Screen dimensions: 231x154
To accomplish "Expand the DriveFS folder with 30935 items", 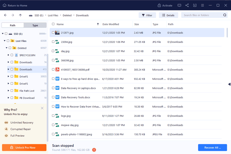I will click(x=9, y=76).
